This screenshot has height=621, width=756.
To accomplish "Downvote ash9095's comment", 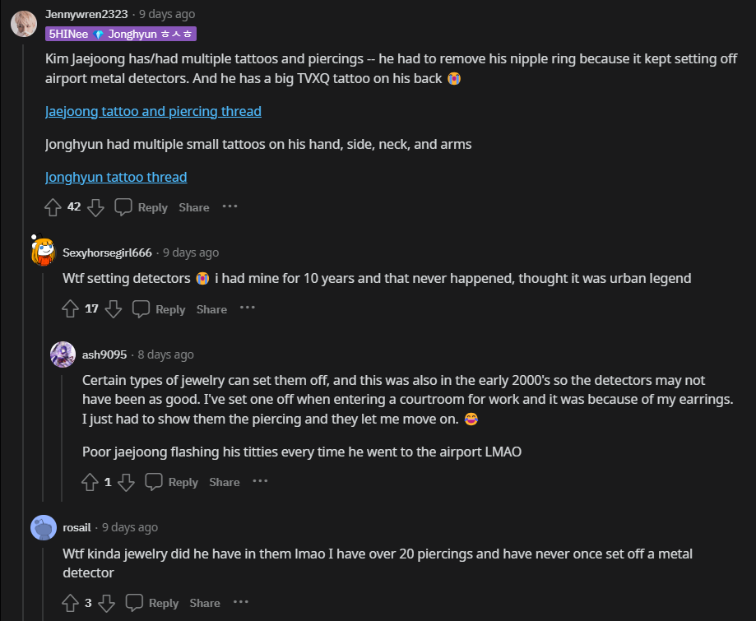I will (x=126, y=482).
